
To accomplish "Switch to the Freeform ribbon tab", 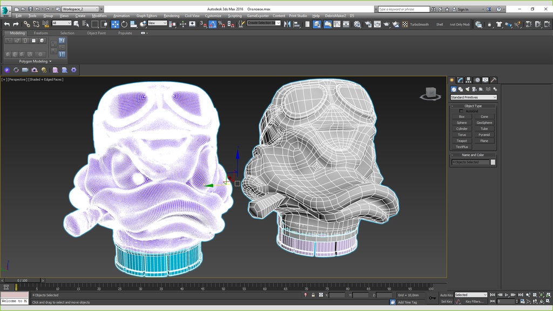I will tap(41, 33).
